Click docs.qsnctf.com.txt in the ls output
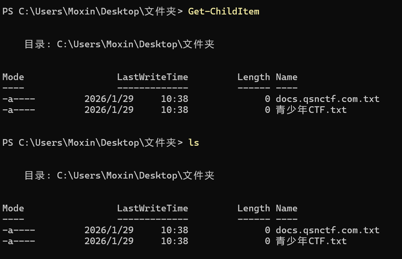This screenshot has width=402, height=259. (x=327, y=230)
